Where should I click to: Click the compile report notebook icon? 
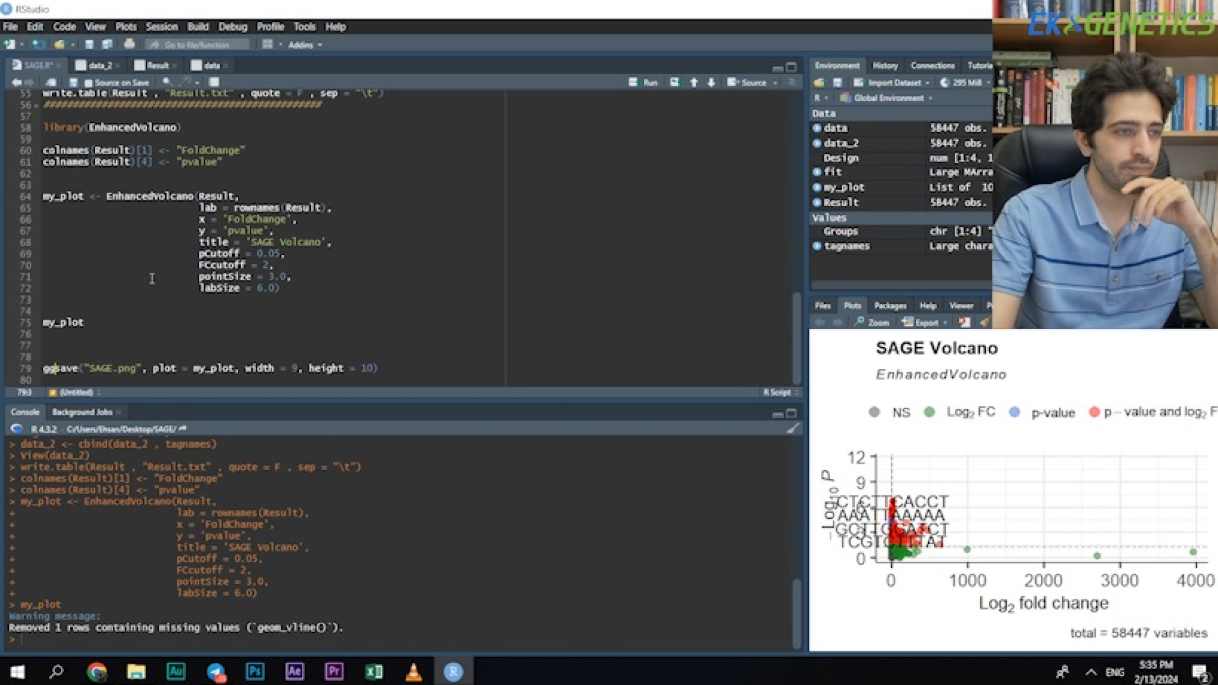click(214, 82)
